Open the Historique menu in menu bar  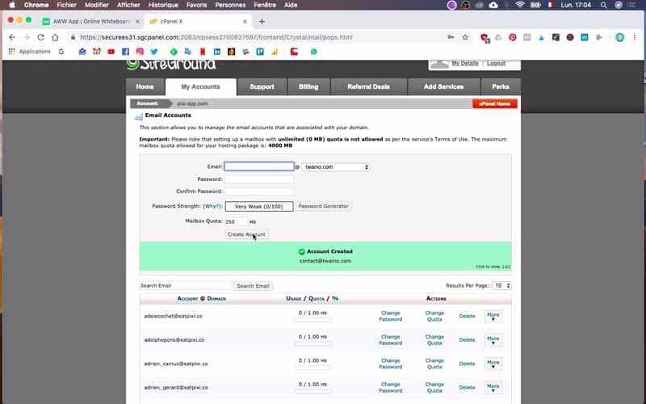163,5
